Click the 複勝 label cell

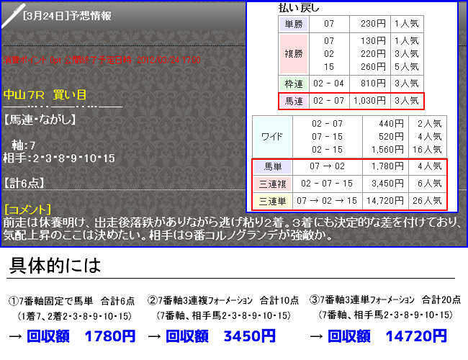click(294, 54)
